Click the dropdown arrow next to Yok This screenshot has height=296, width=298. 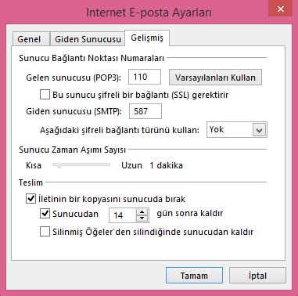point(259,130)
